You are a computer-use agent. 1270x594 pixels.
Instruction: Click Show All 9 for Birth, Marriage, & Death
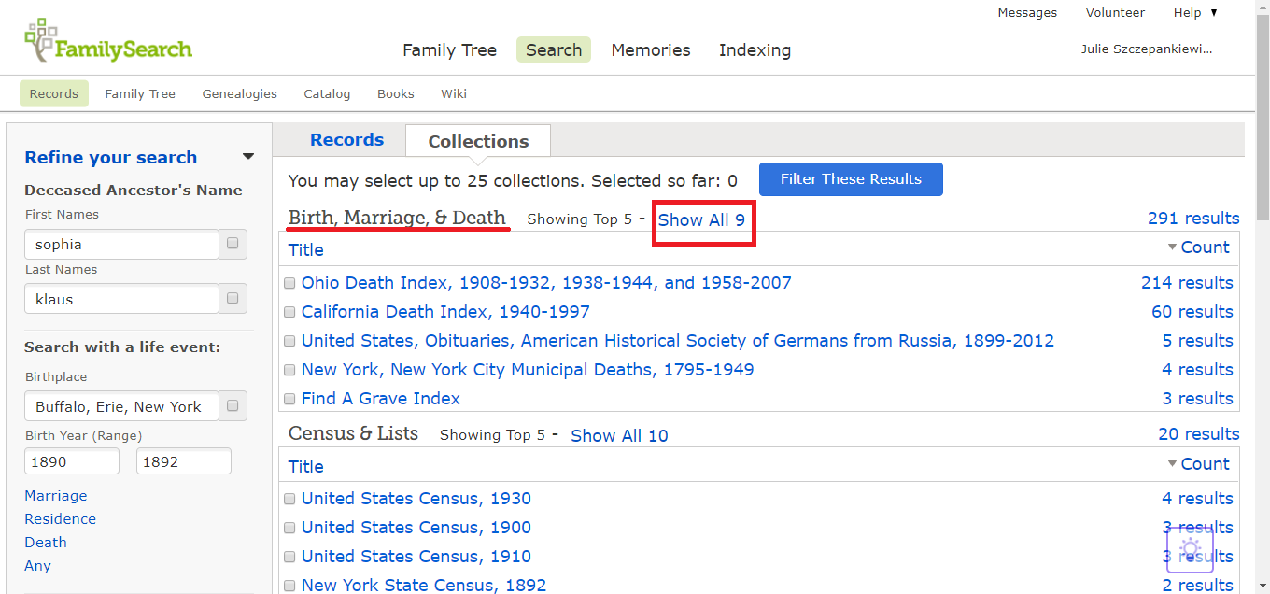(703, 219)
